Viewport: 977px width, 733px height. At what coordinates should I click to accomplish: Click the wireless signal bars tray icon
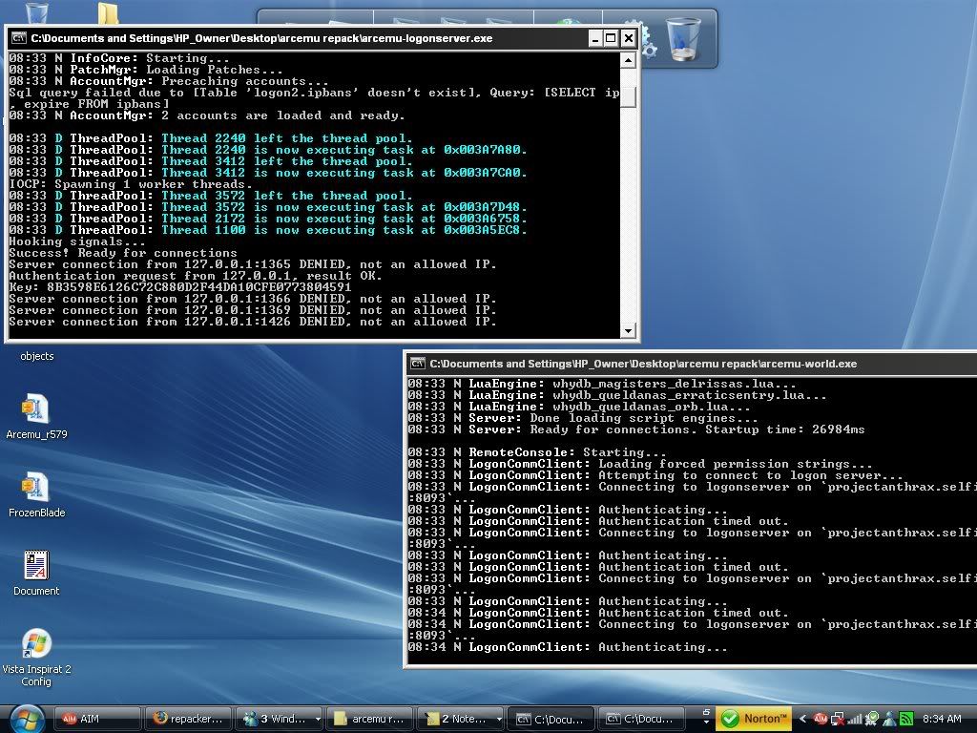point(854,719)
